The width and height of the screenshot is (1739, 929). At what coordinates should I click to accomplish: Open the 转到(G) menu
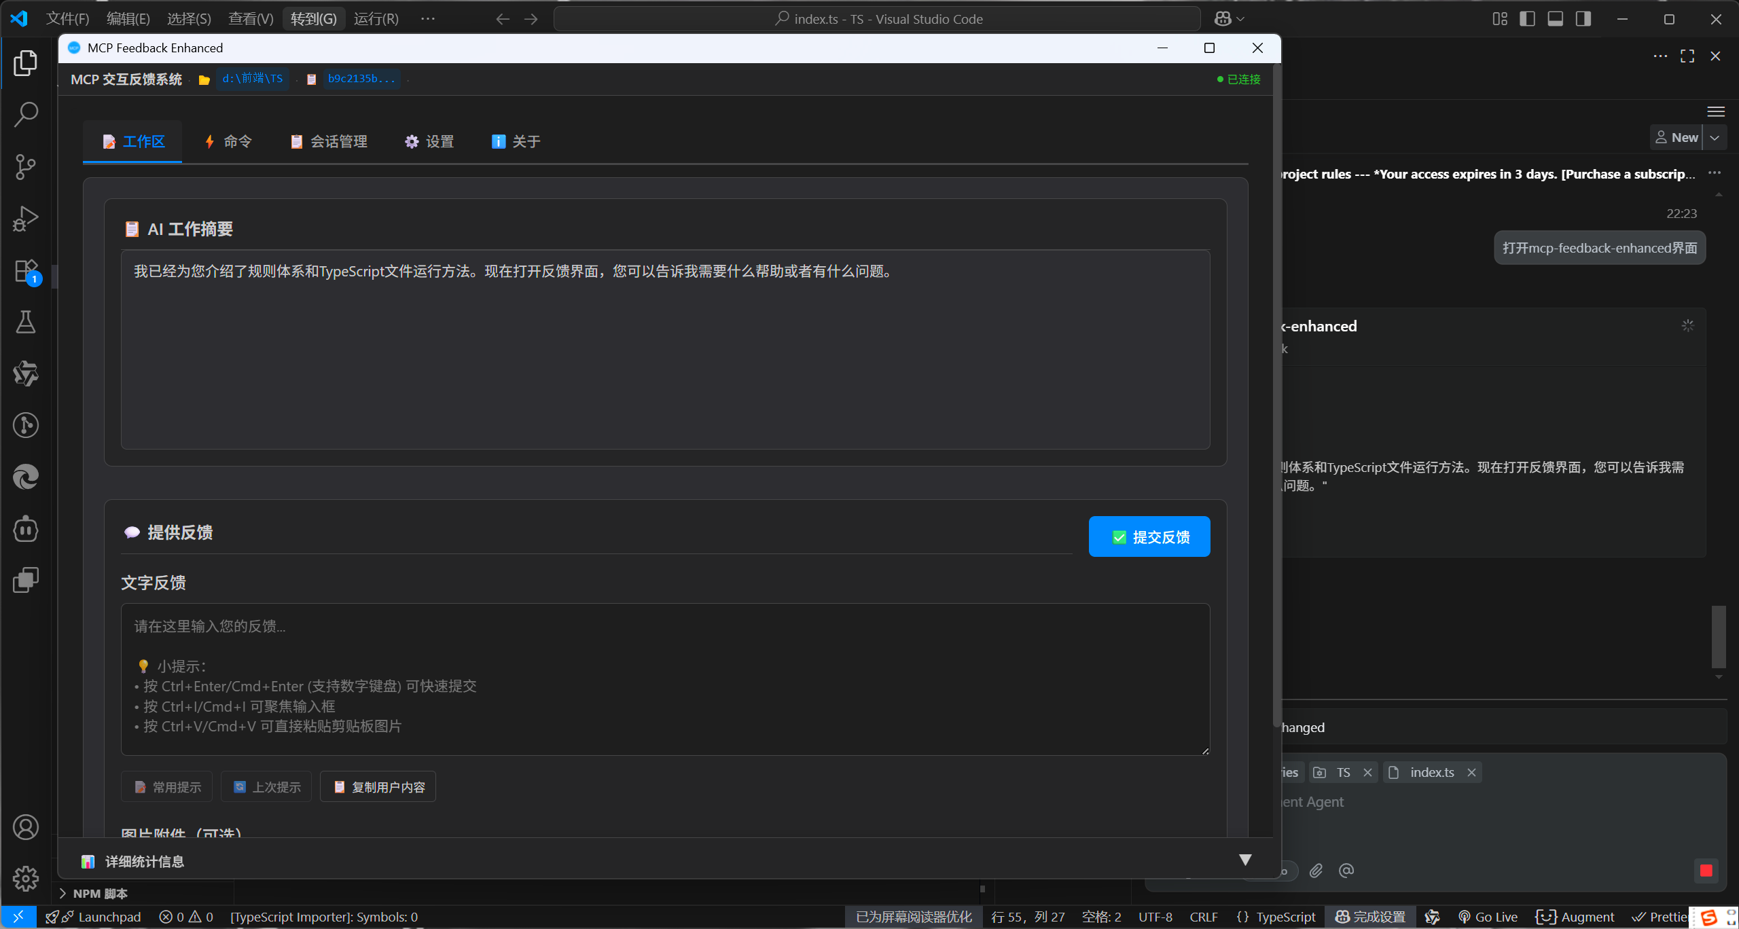point(313,19)
